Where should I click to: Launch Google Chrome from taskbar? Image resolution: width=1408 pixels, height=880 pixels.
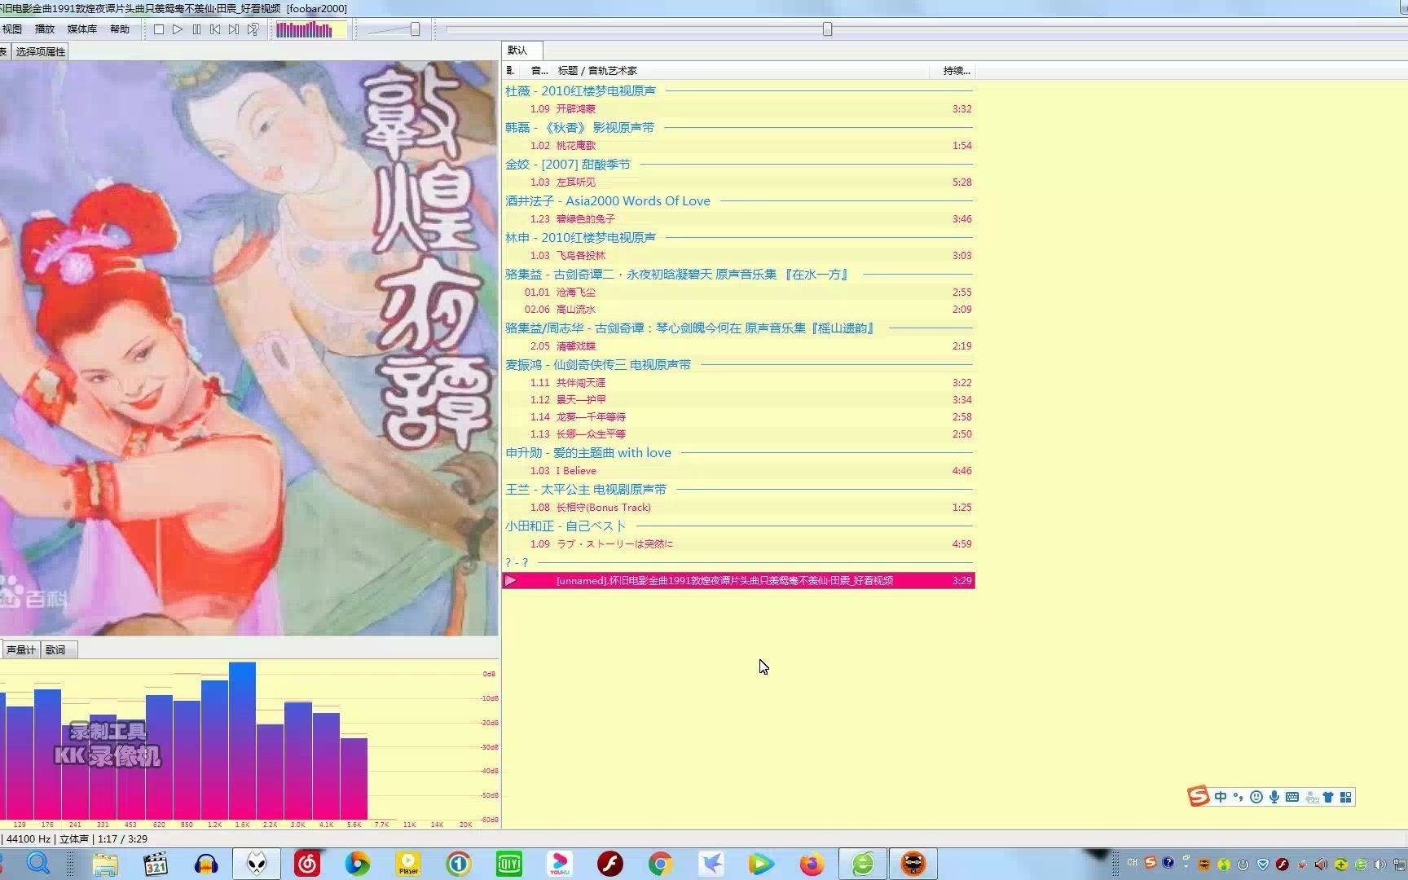coord(661,864)
